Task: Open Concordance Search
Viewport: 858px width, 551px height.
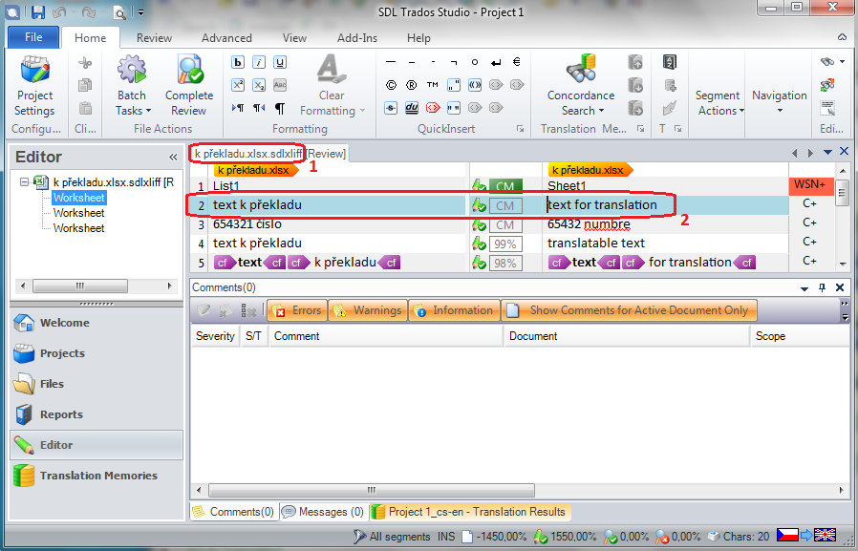Action: tap(581, 86)
